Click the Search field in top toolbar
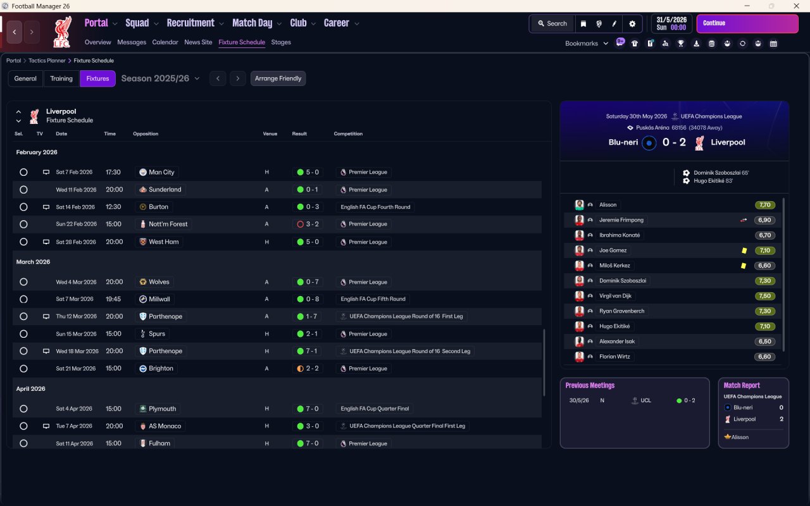The height and width of the screenshot is (506, 810). [x=552, y=23]
